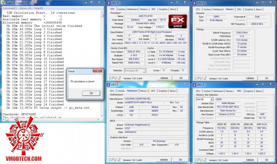Click the AMD FX processor logo
The height and width of the screenshot is (164, 277).
pos(177,22)
